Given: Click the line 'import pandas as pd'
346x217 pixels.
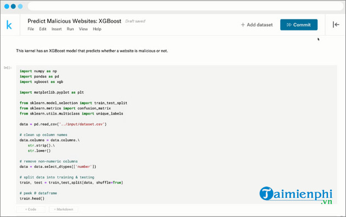Looking at the screenshot, I should tap(40, 77).
